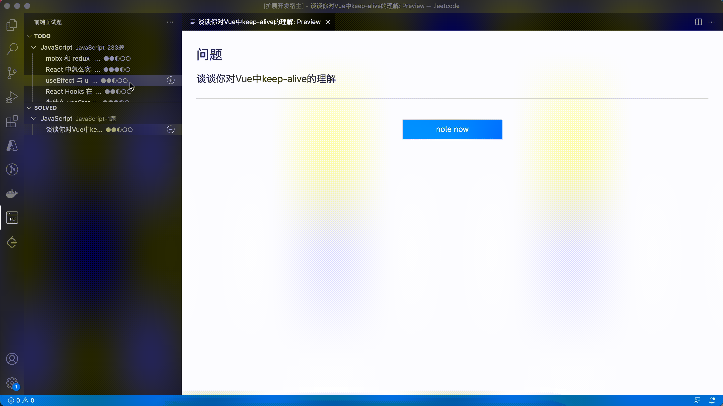Open the Manage settings gear
Image resolution: width=723 pixels, height=406 pixels.
[12, 383]
